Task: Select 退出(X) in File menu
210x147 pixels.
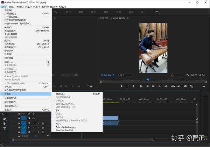Action: 26,110
